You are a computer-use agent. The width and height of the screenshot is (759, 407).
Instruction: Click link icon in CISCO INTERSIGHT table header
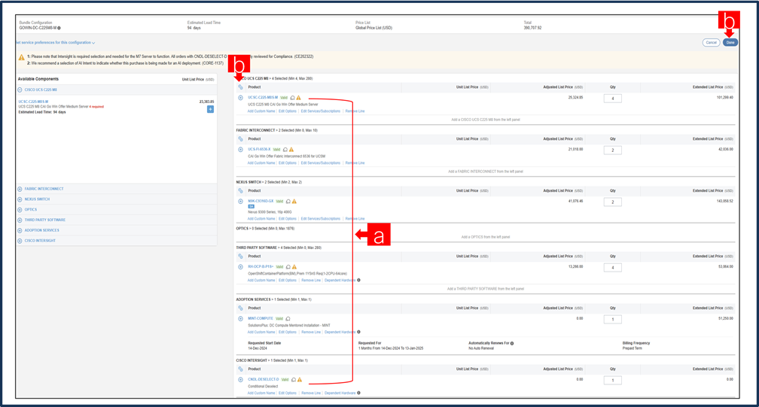[x=241, y=369]
